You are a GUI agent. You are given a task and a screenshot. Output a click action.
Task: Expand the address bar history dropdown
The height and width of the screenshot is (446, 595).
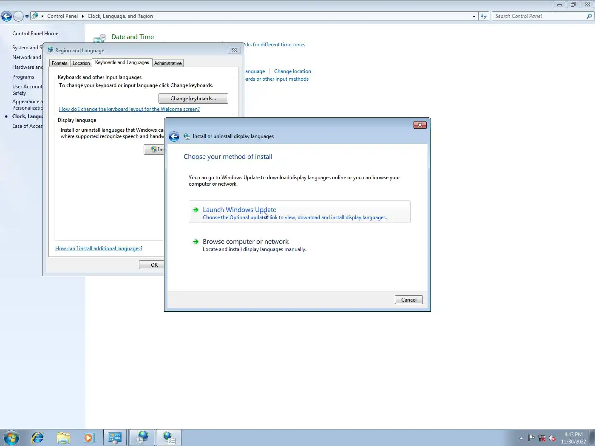point(474,16)
